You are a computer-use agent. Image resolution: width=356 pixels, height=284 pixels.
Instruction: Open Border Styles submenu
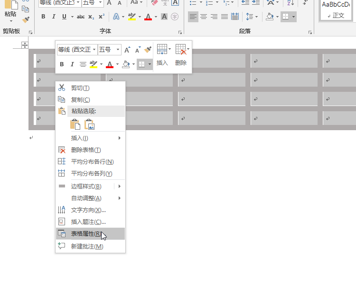(90, 186)
